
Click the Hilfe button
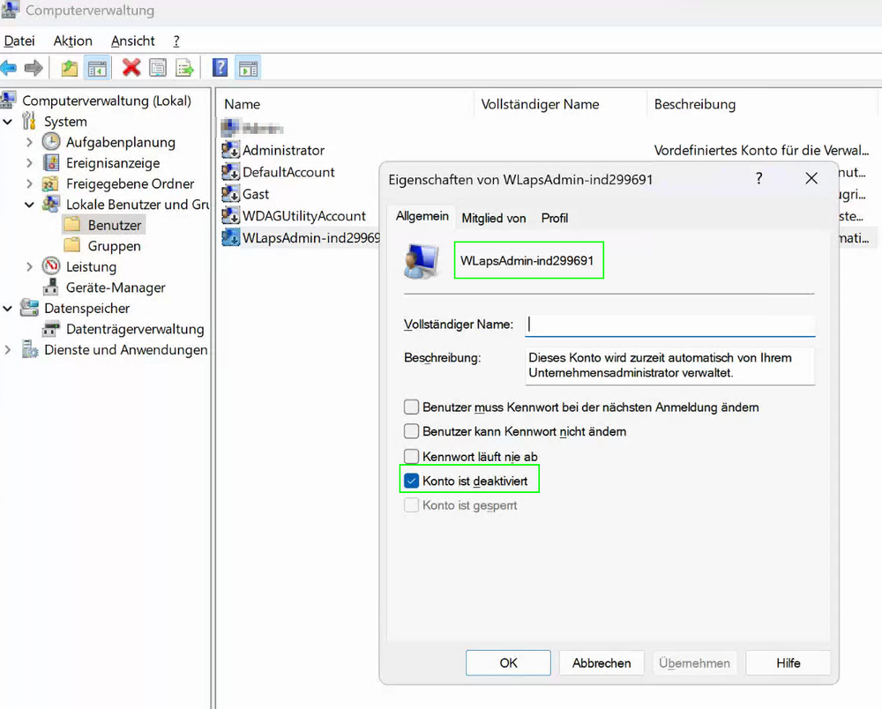pos(788,662)
